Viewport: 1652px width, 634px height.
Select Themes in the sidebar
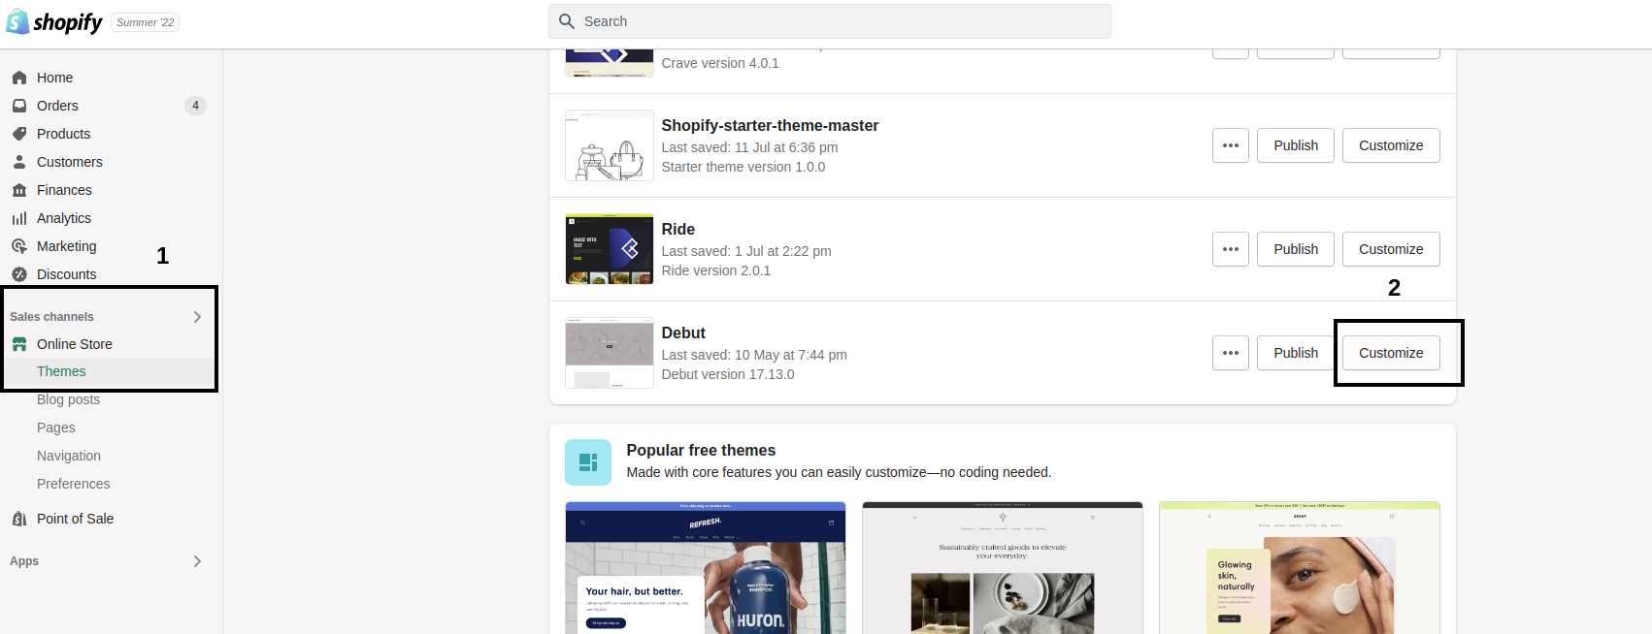tap(61, 371)
